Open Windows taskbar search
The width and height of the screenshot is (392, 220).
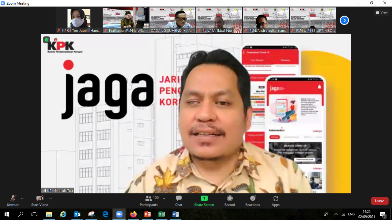click(21, 214)
